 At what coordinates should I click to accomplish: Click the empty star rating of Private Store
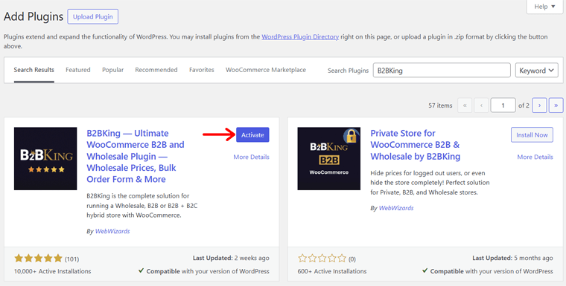tap(322, 259)
